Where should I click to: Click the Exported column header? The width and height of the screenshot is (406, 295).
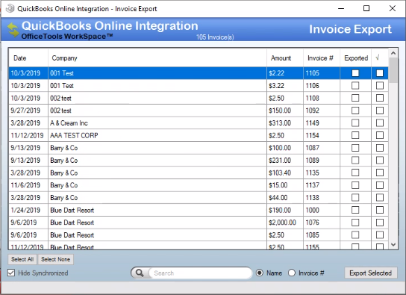(355, 58)
